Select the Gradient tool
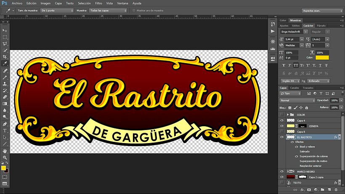Image resolution: width=345 pixels, height=194 pixels. point(5,104)
